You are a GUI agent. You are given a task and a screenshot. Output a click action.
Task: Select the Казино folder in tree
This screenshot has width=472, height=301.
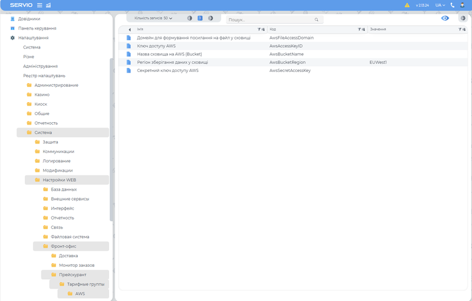[x=42, y=94]
